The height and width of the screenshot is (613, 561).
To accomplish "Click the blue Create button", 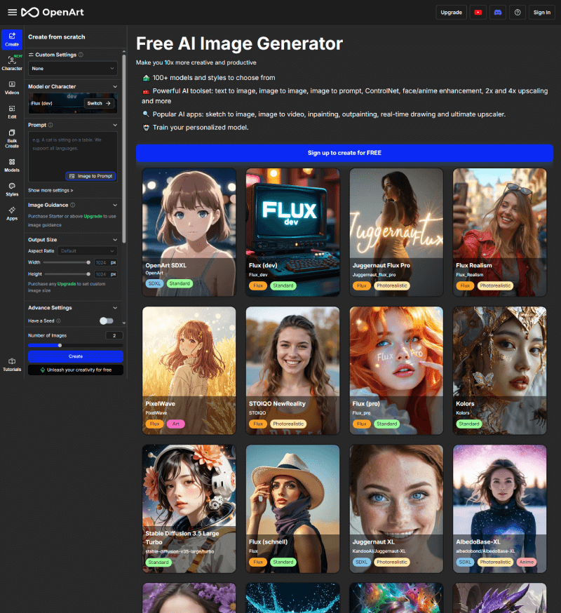I will tap(76, 356).
